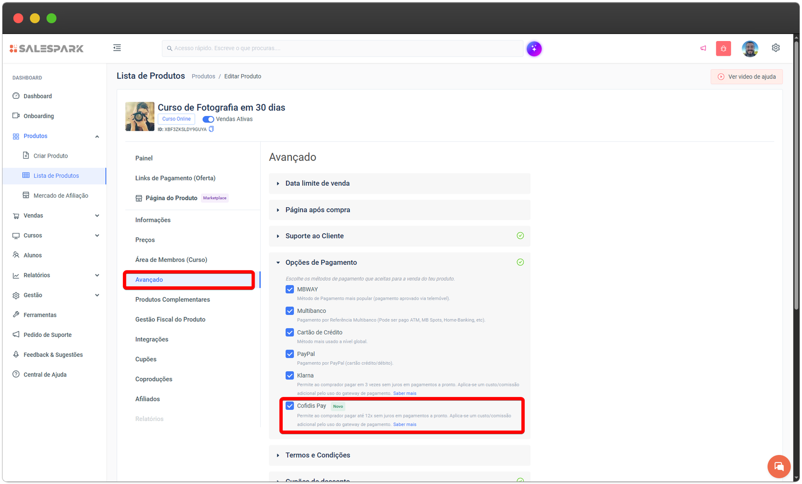
Task: Open the announcements megaphone icon
Action: pos(703,49)
